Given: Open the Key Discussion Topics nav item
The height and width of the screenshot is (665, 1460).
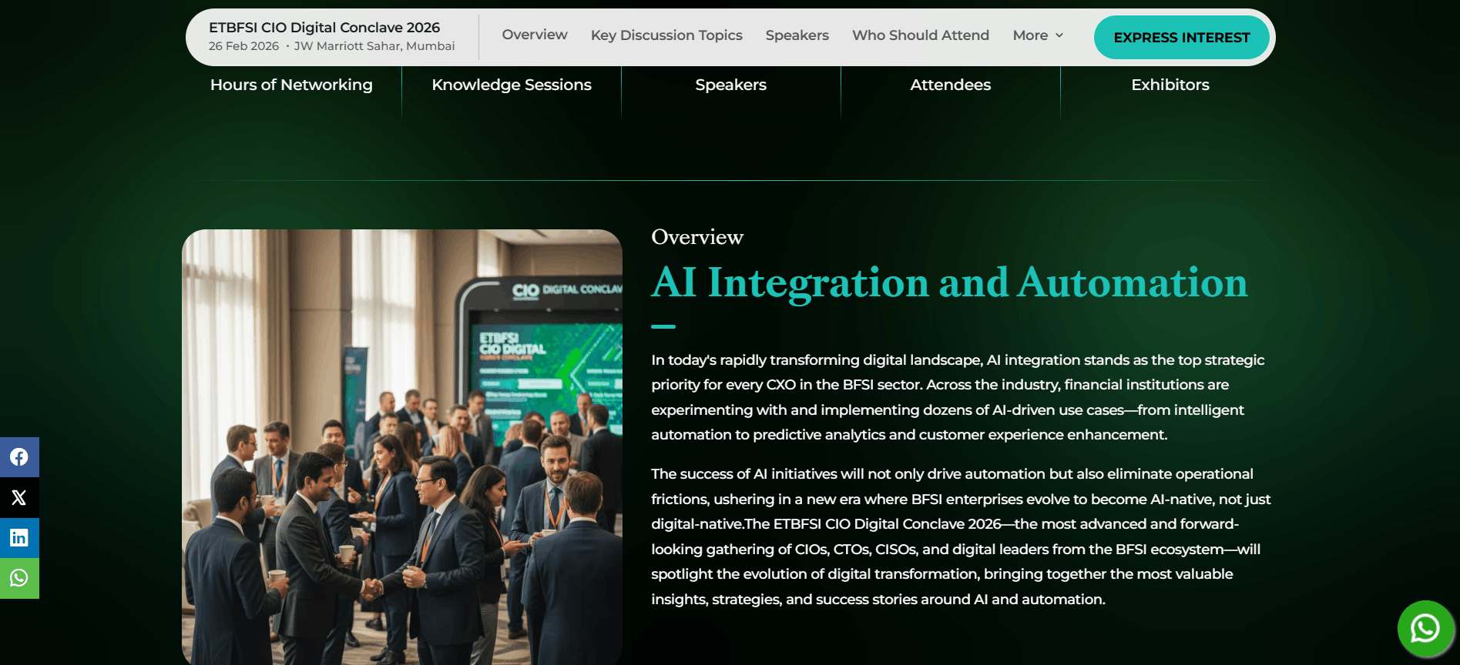Looking at the screenshot, I should 666,35.
